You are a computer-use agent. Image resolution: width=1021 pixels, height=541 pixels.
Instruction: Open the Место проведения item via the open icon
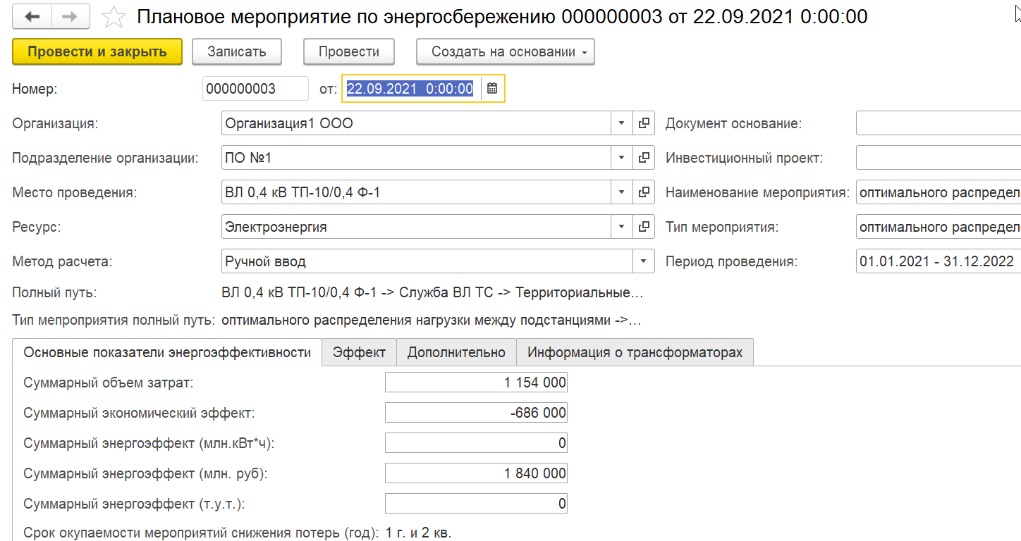pyautogui.click(x=643, y=192)
